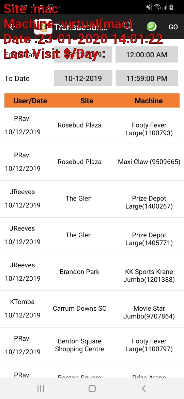Screen dimensions: 184x399
Task: Tap the battery icon in status bar
Action: pyautogui.click(x=171, y=7)
